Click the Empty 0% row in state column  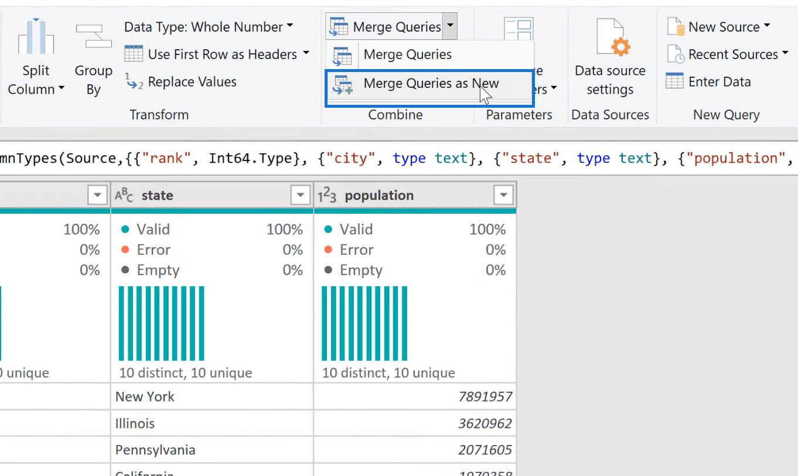tap(212, 270)
